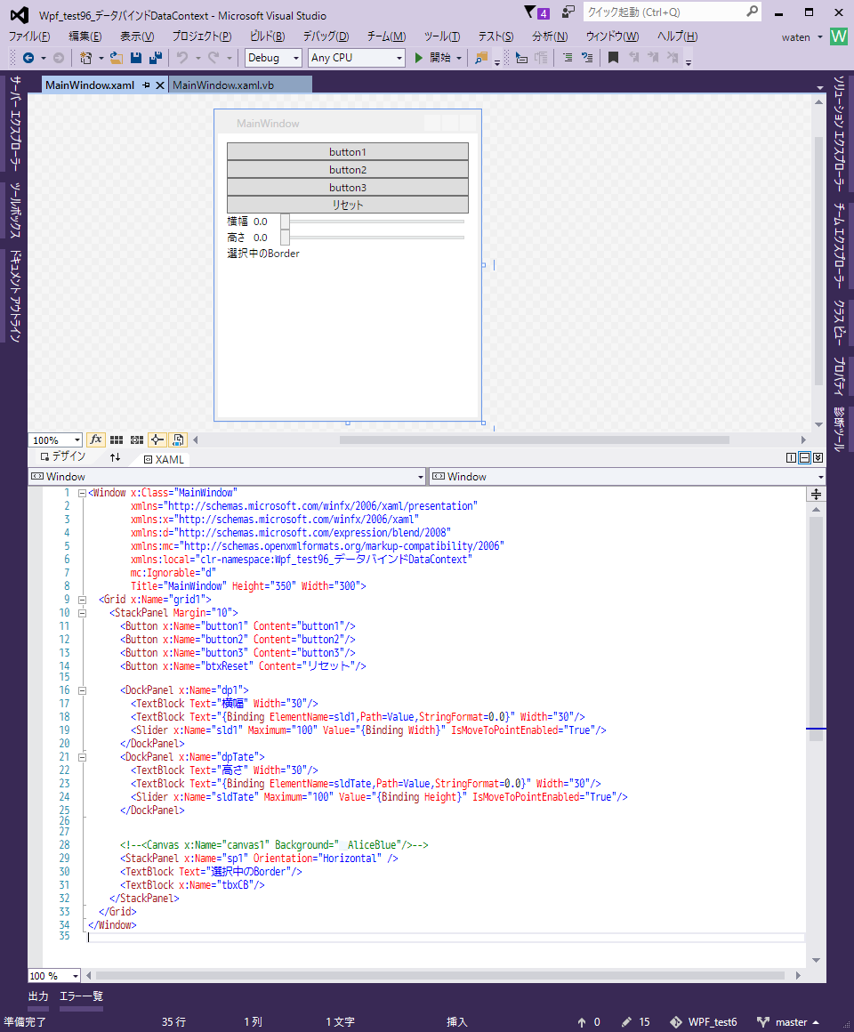Click the Save All icon
Viewport: 854px width, 1032px height.
(x=156, y=58)
